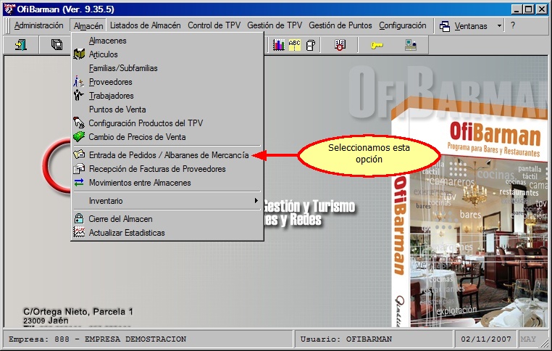Open Articulos menu entry
The height and width of the screenshot is (351, 552).
167,54
